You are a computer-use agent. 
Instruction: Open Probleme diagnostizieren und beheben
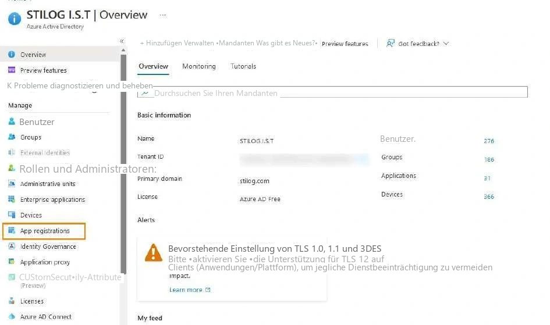tap(80, 85)
